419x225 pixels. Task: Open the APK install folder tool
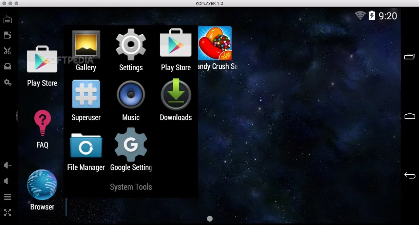pyautogui.click(x=8, y=66)
